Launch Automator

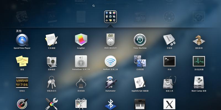(111, 82)
